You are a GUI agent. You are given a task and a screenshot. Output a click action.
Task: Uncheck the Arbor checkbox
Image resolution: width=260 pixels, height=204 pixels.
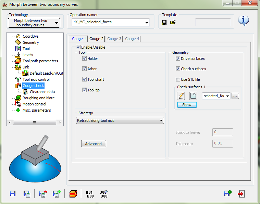point(84,69)
